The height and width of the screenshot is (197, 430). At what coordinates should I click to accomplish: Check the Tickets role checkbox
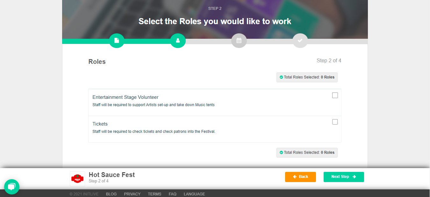[x=335, y=122]
